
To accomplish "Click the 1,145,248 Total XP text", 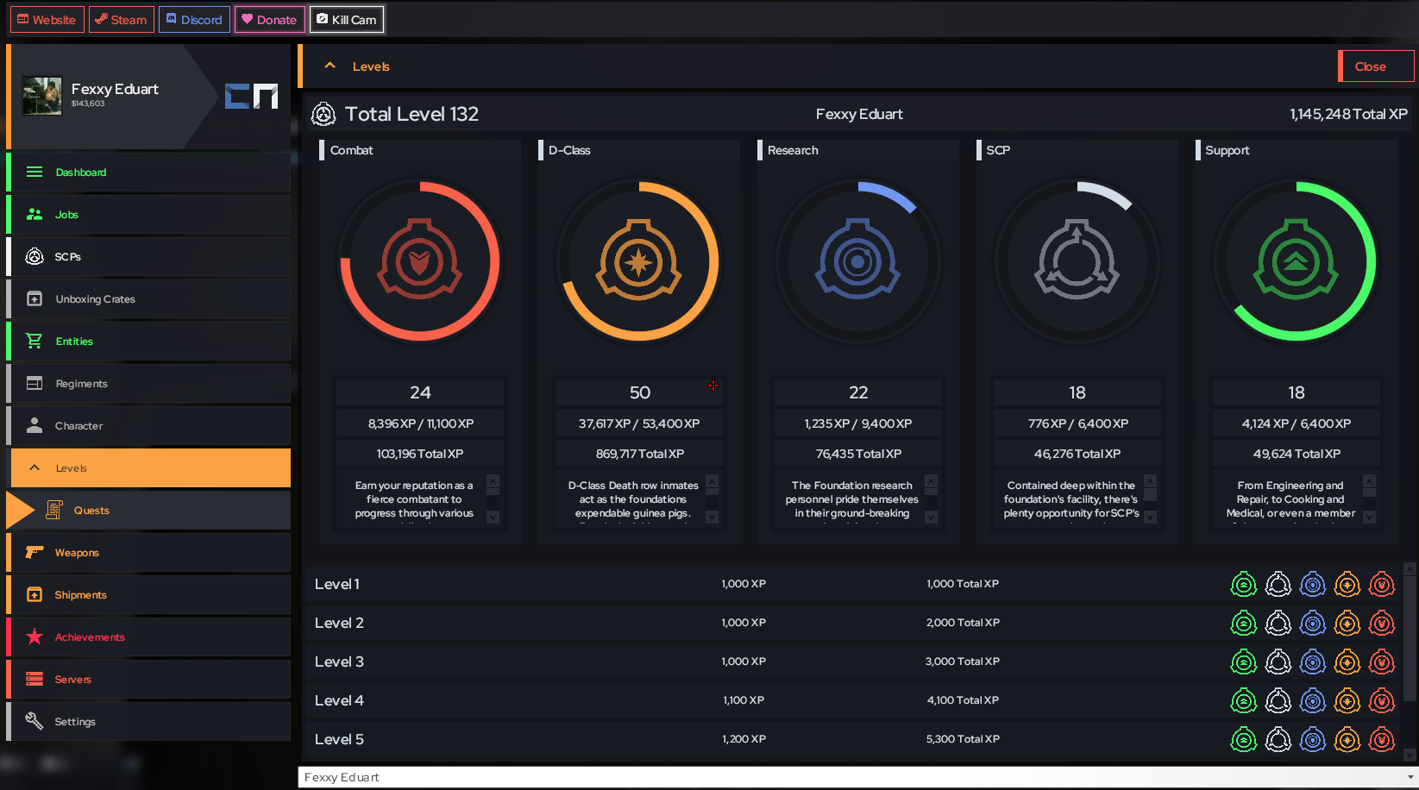I will point(1349,114).
